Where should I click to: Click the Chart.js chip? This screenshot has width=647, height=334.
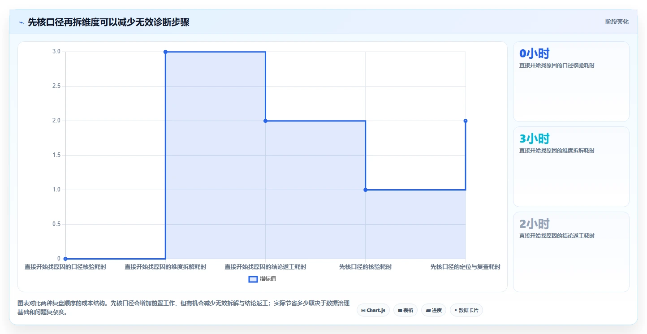tap(373, 310)
